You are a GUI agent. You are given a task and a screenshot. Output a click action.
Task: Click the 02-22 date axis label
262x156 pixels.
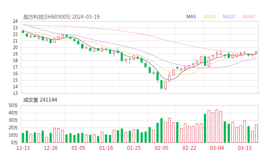[x=189, y=148]
